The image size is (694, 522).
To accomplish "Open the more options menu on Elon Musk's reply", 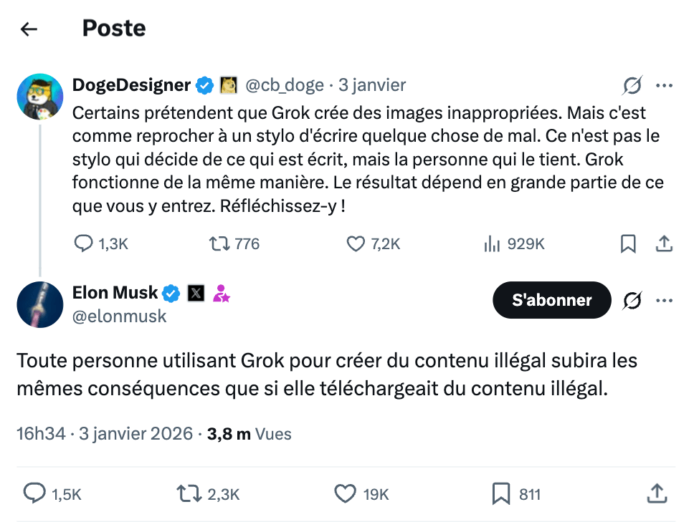I will (x=665, y=300).
